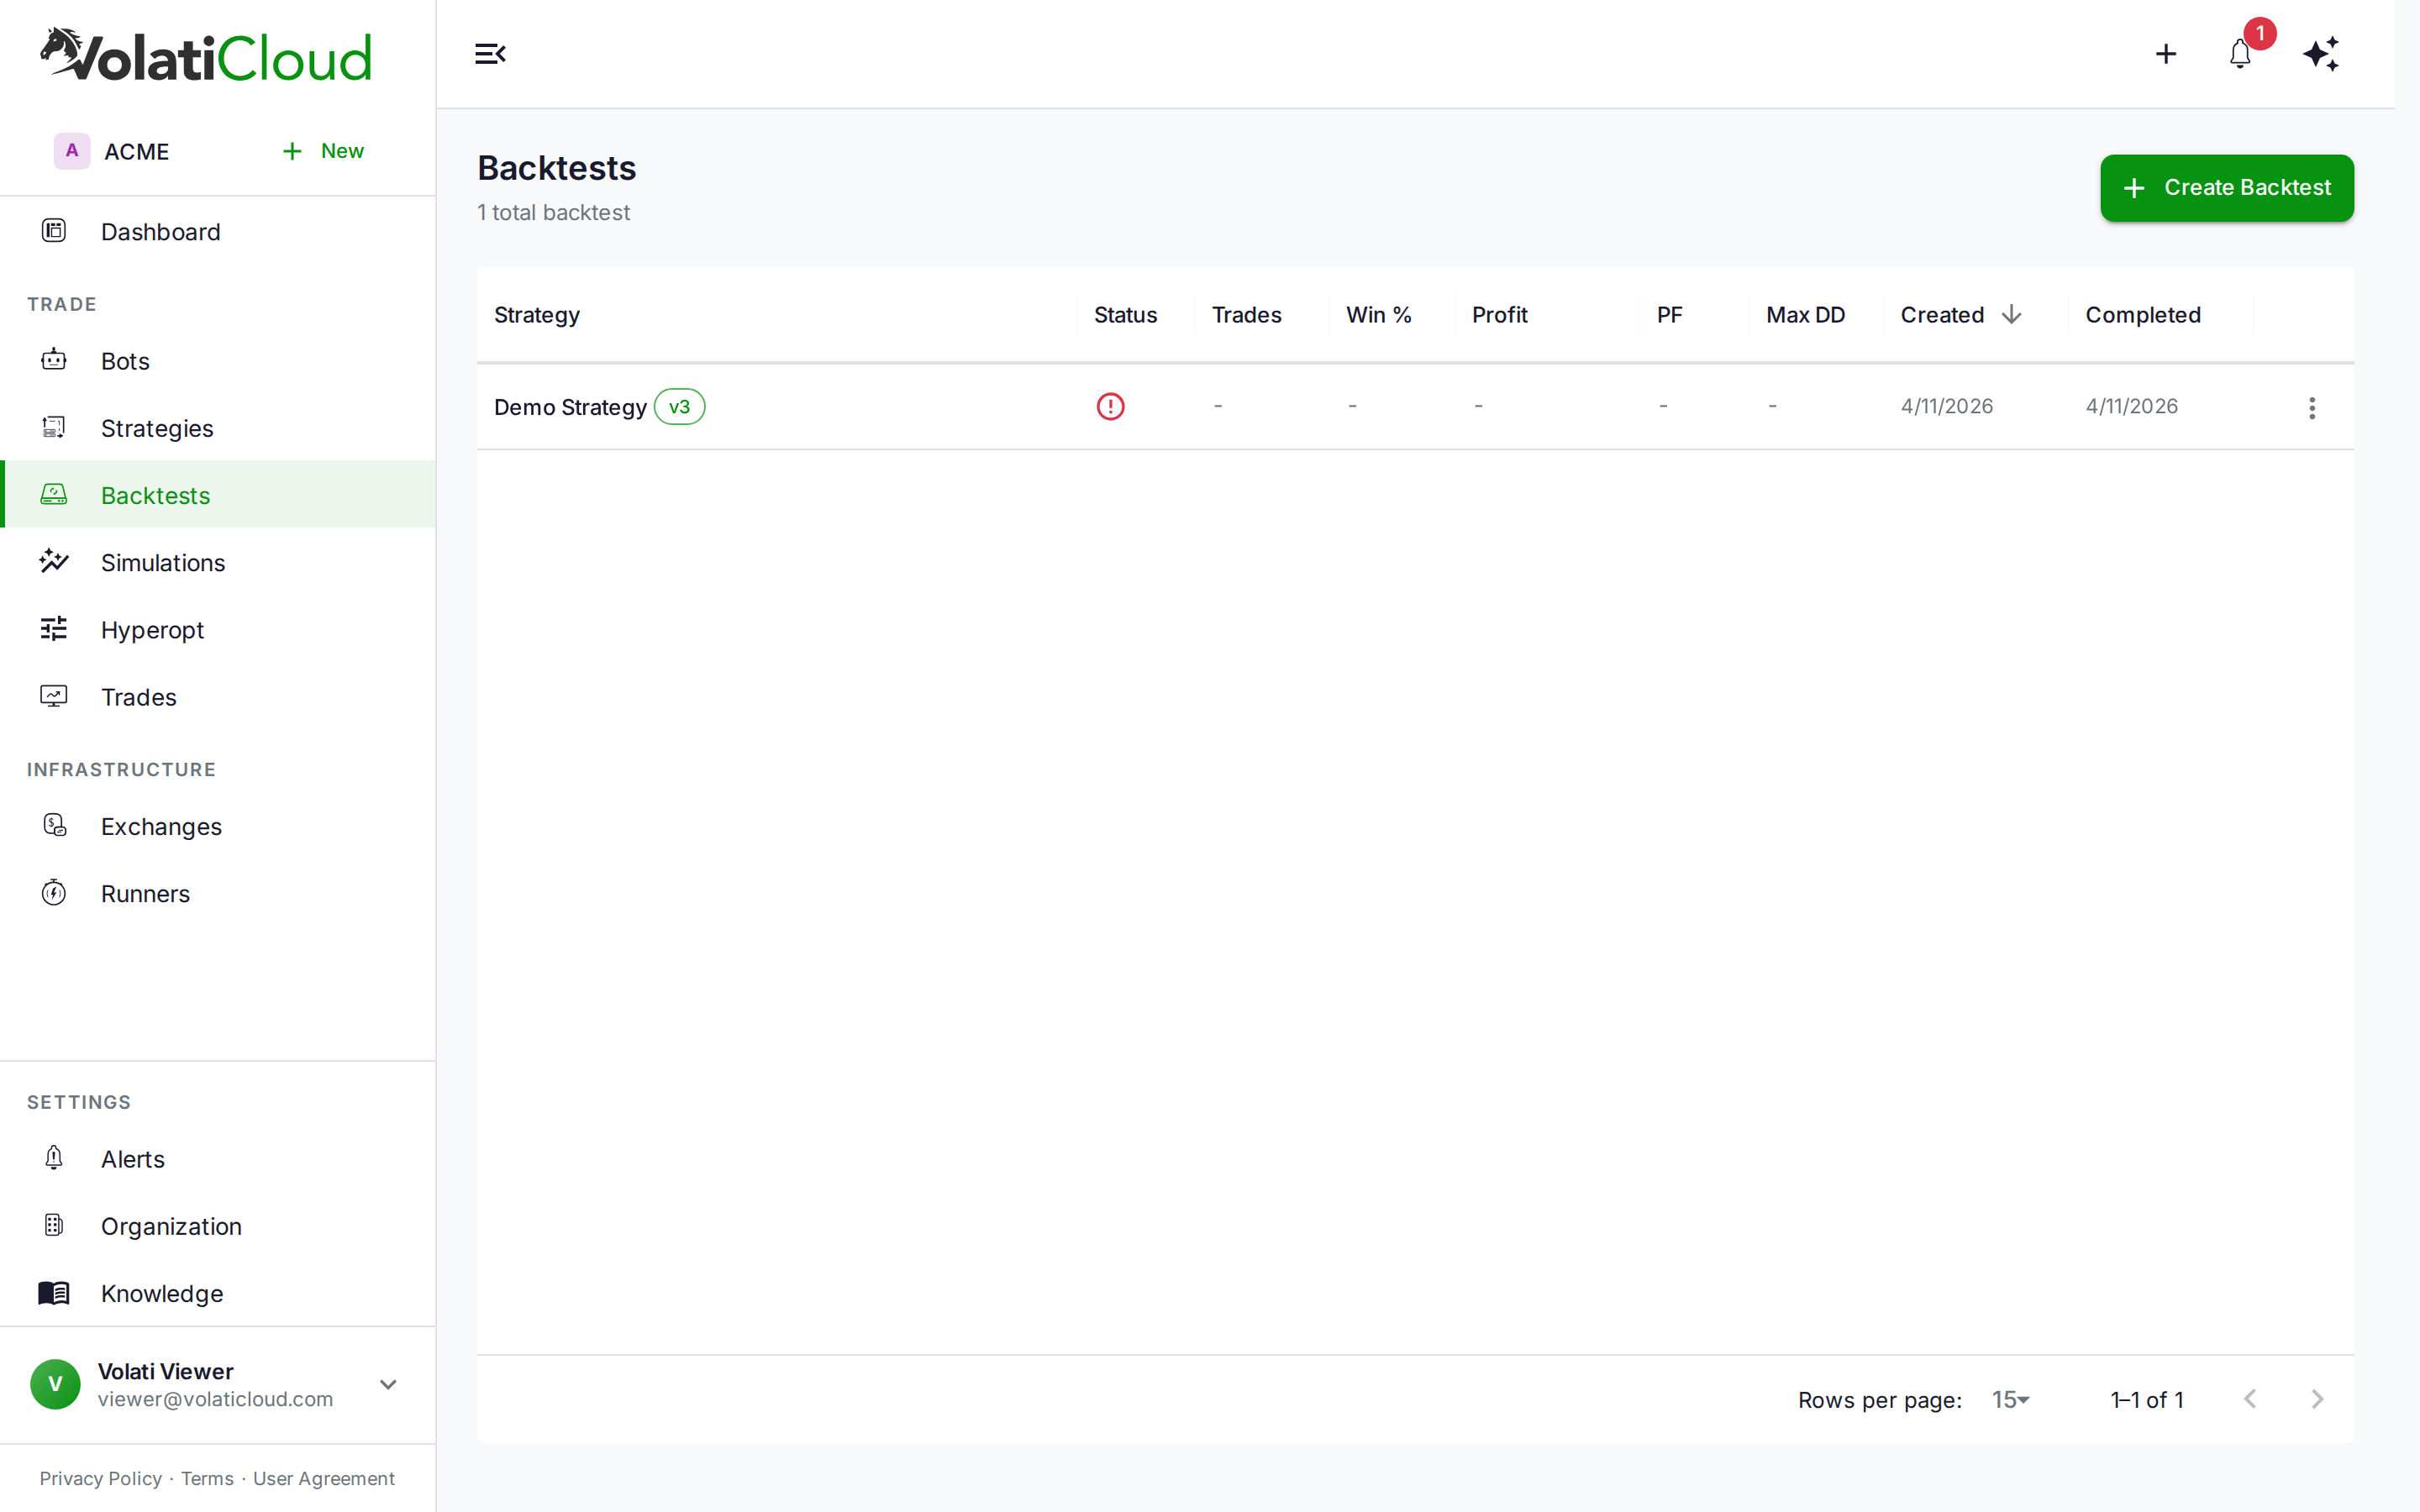The height and width of the screenshot is (1512, 2420).
Task: Open the three-dot actions menu for Demo Strategy
Action: [2312, 407]
